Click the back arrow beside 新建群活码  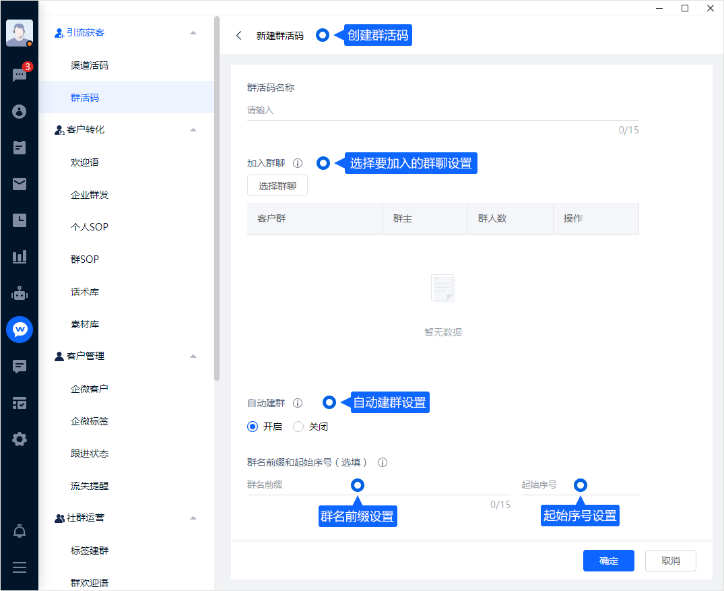coord(239,36)
